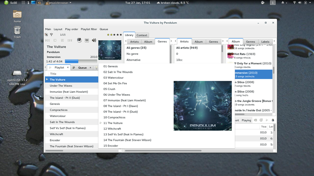
Task: Open the Main menu
Action: [48, 29]
